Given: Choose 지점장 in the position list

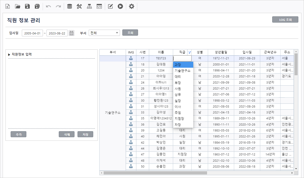Looking at the screenshot, I should [x=179, y=119].
